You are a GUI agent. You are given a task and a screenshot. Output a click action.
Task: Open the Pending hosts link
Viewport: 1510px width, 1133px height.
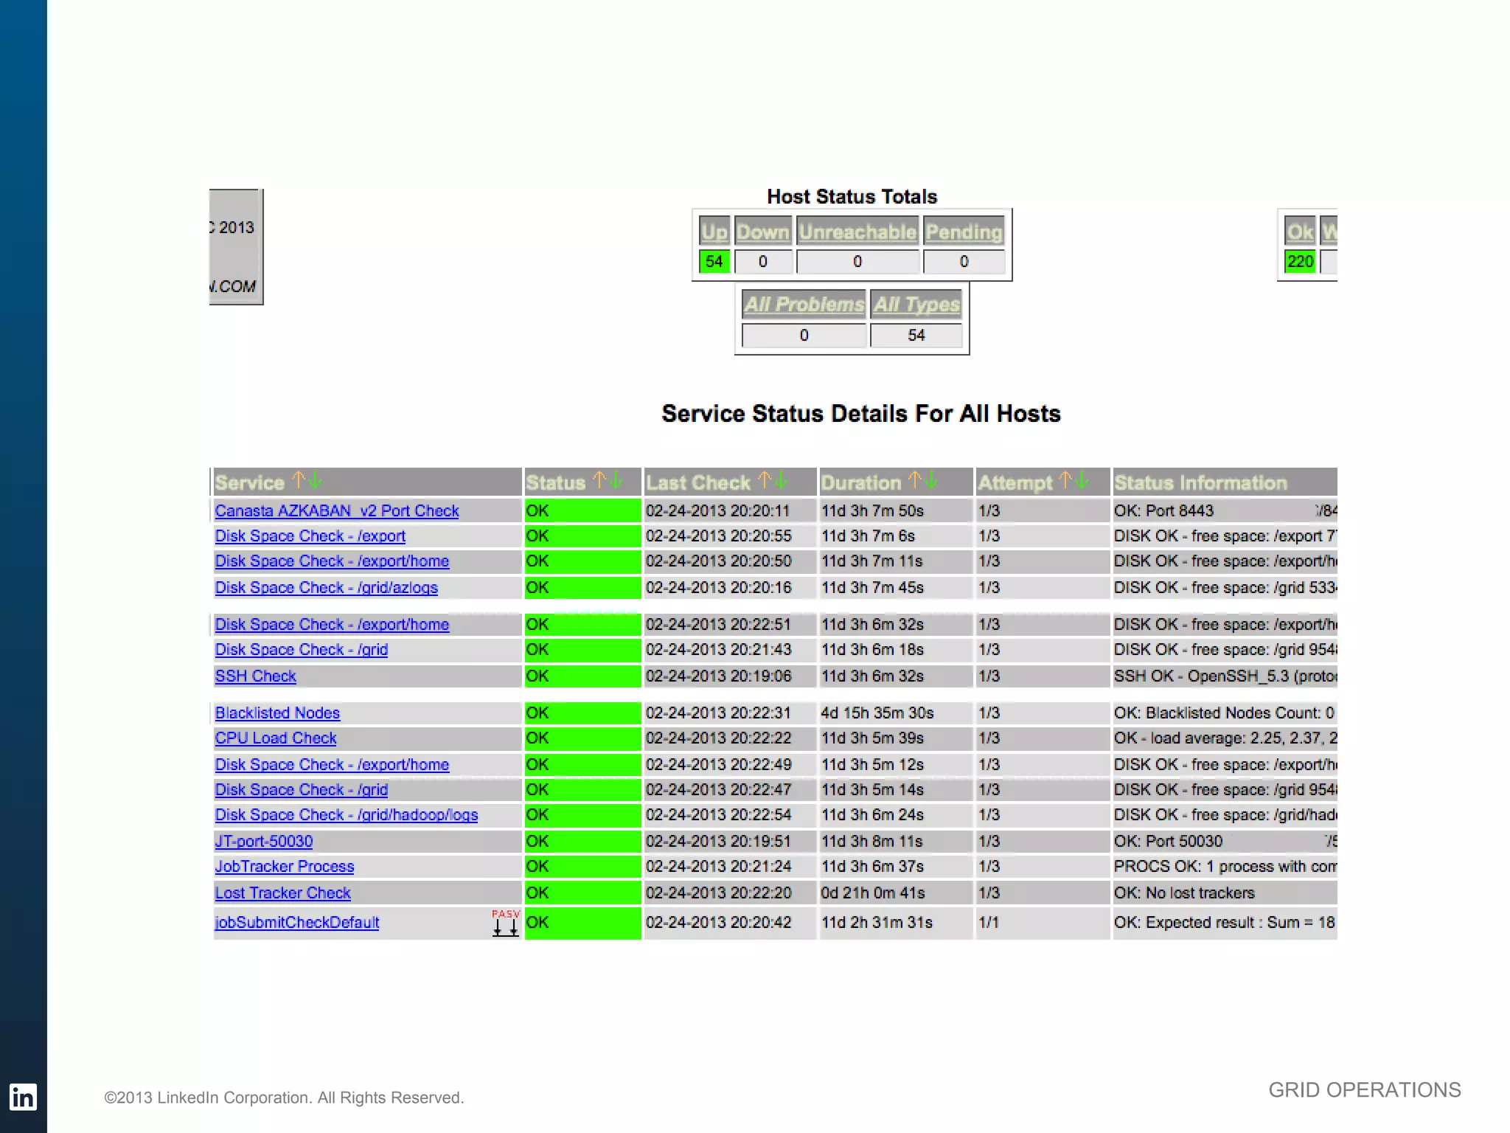click(964, 232)
